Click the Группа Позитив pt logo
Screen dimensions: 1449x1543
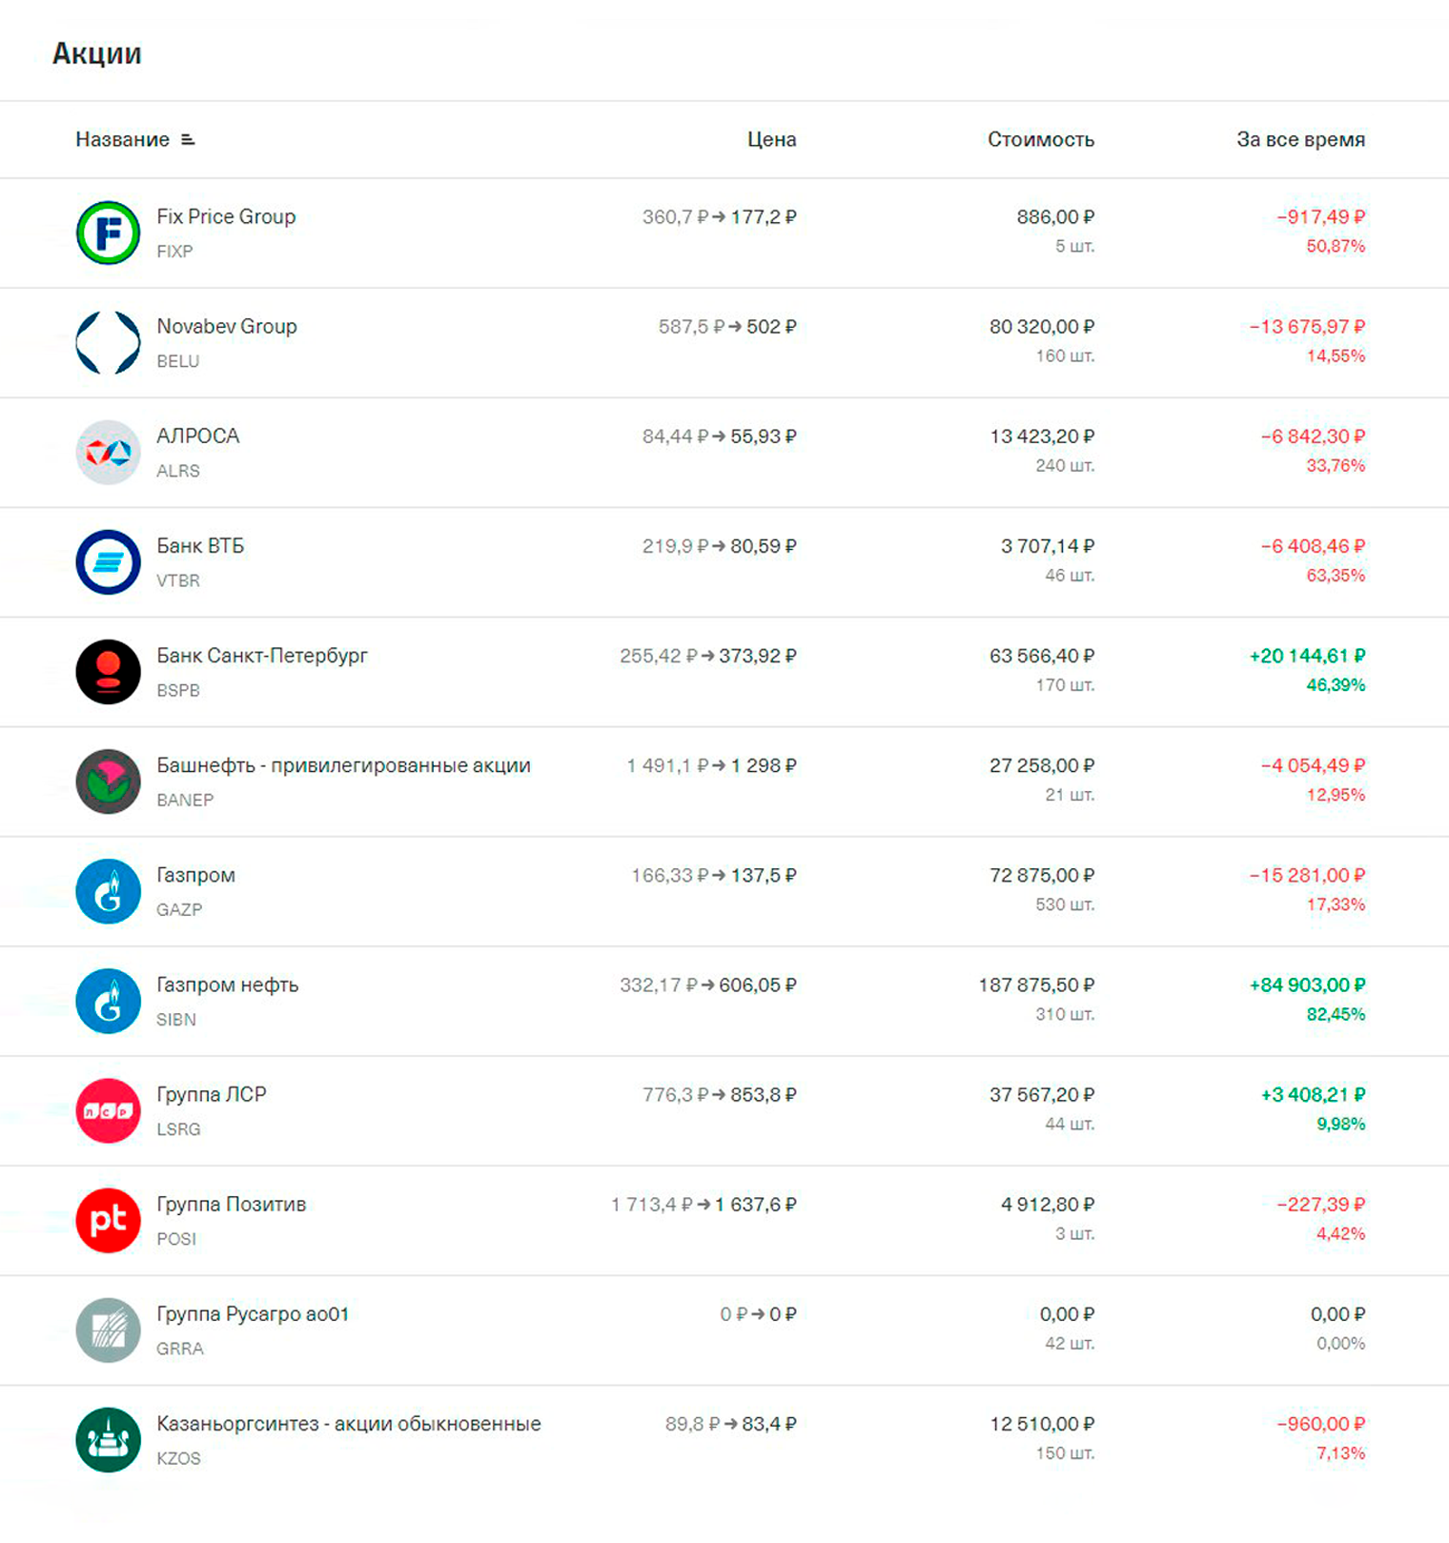point(108,1219)
